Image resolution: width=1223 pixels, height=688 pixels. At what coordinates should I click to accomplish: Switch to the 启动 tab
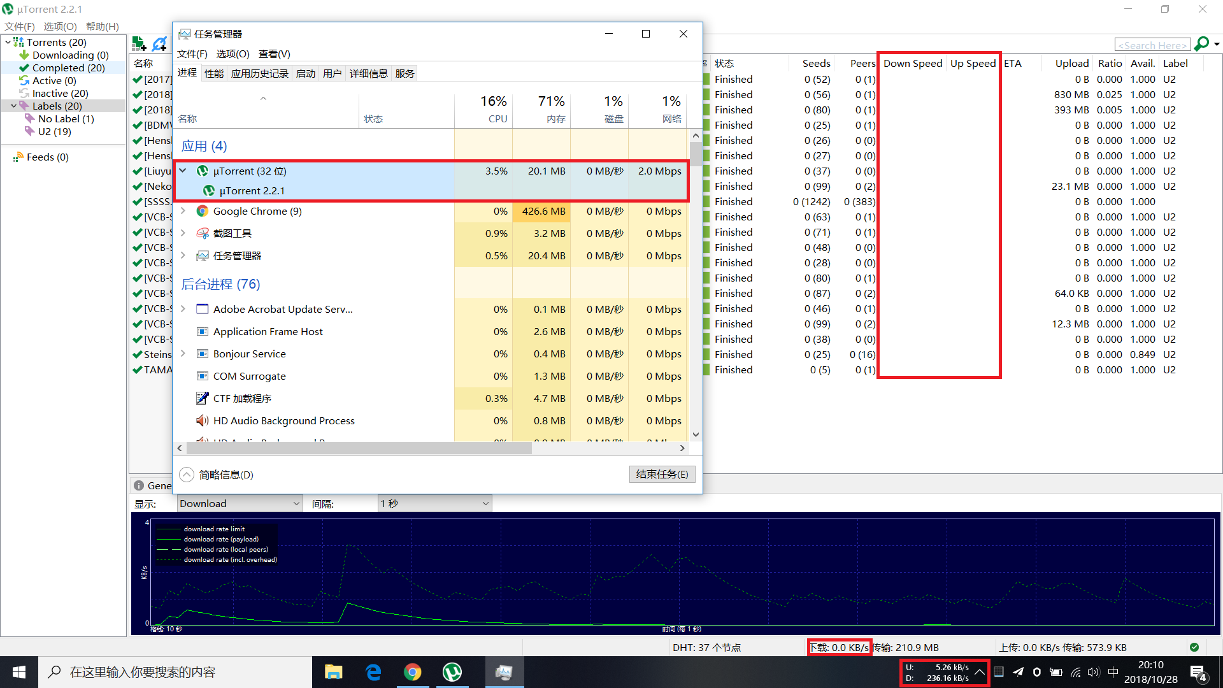[306, 73]
